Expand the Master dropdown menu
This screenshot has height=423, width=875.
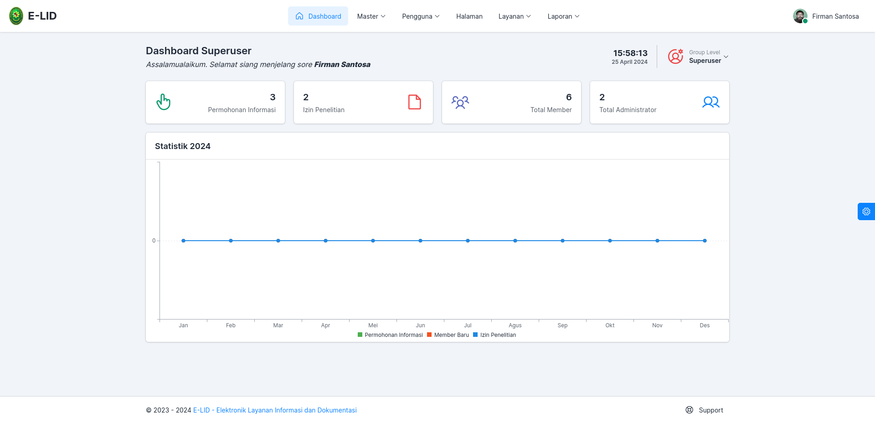[x=371, y=16]
